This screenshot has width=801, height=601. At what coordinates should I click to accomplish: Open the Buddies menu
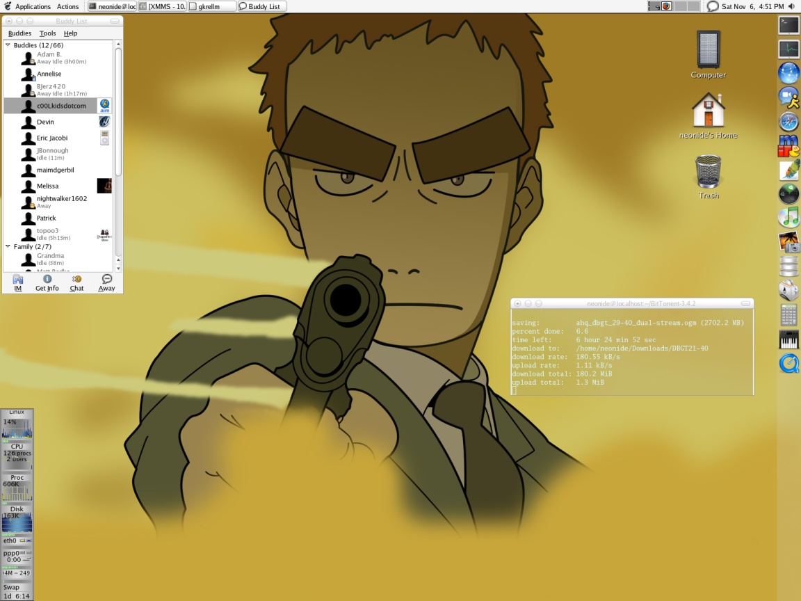pyautogui.click(x=19, y=33)
